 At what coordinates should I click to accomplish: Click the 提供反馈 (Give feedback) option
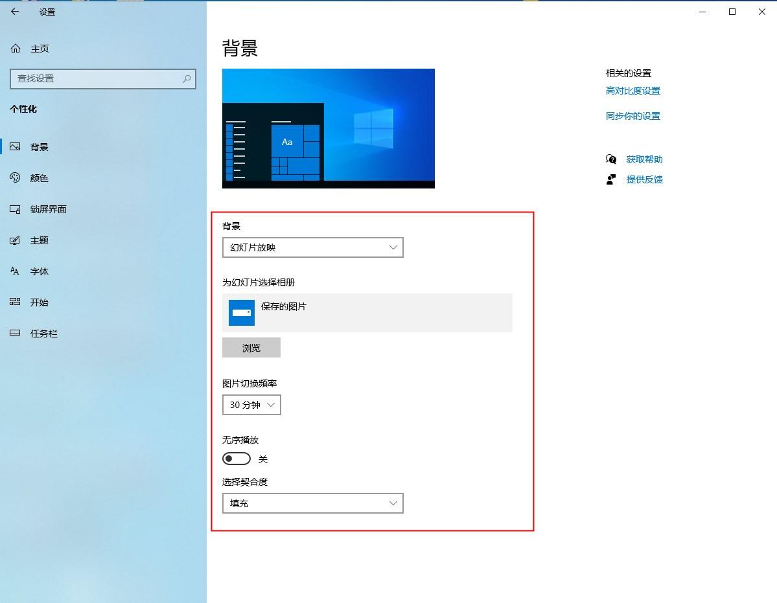(645, 179)
